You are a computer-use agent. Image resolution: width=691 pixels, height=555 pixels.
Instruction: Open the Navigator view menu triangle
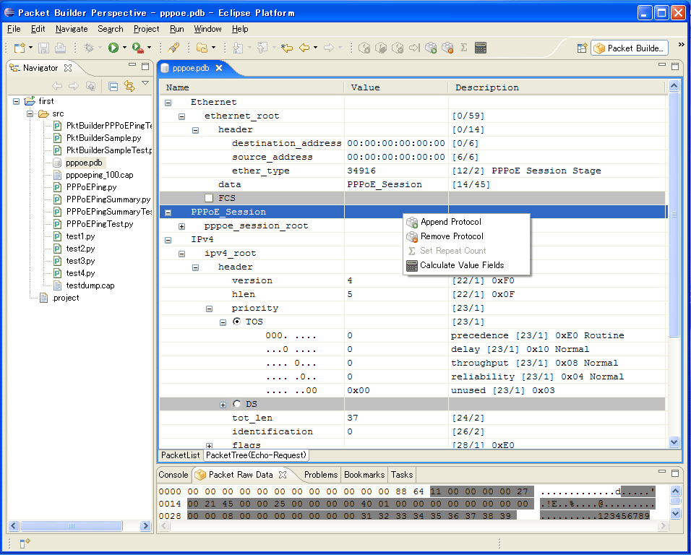pos(145,83)
